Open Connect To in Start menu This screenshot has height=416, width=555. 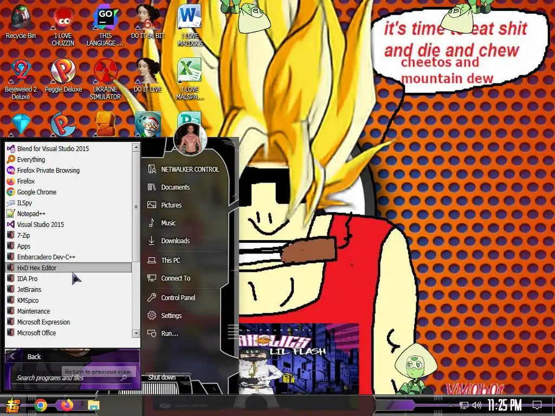coord(184,278)
